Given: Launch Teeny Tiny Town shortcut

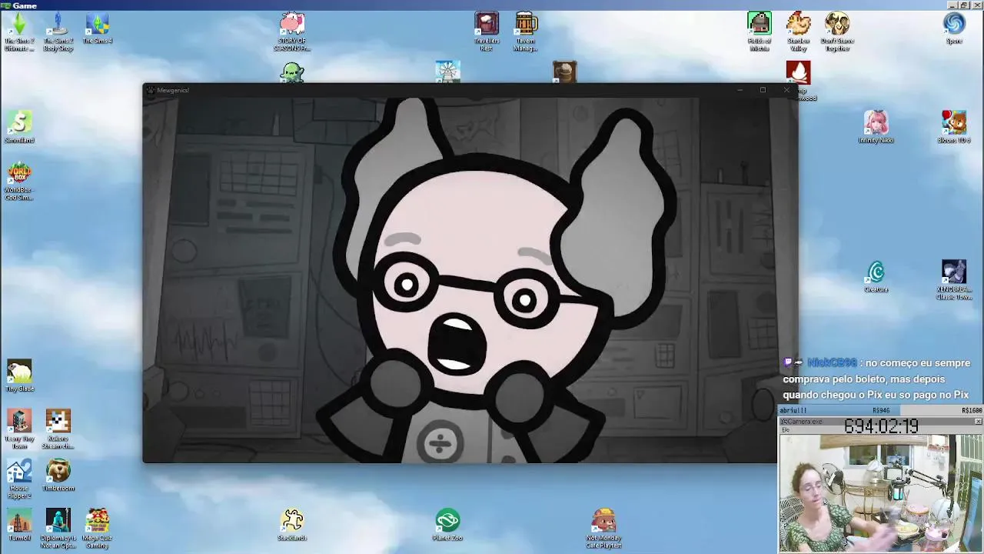Looking at the screenshot, I should [x=19, y=429].
